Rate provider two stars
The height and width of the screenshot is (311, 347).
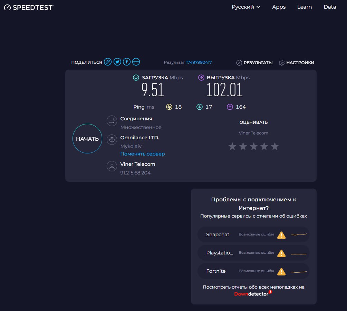coord(243,146)
